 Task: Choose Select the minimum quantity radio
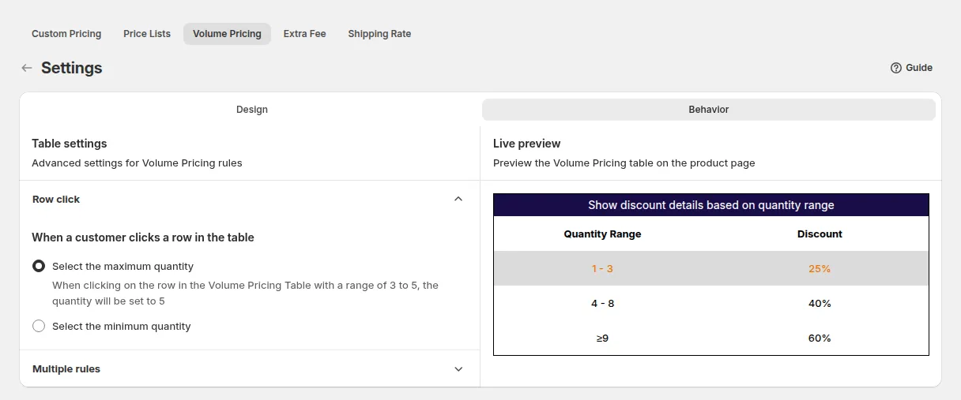39,326
